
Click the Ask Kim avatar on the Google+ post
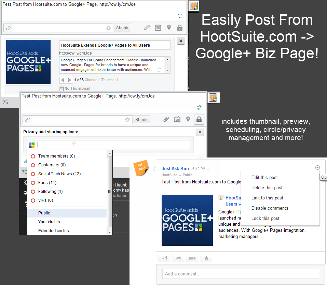[x=141, y=168]
